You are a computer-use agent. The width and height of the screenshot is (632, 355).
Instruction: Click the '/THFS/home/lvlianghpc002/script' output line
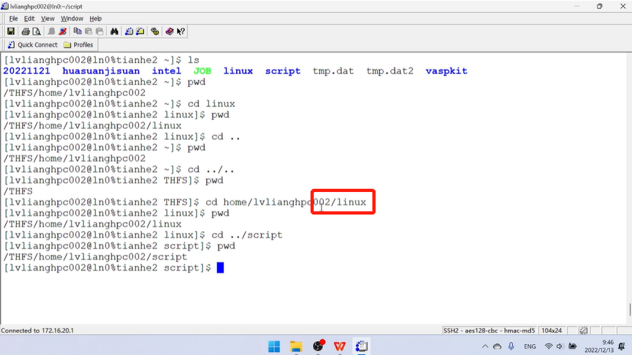(x=95, y=257)
